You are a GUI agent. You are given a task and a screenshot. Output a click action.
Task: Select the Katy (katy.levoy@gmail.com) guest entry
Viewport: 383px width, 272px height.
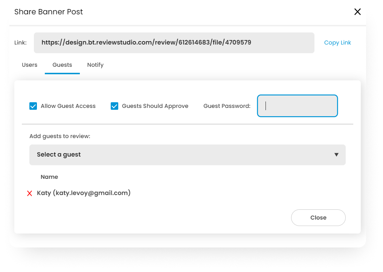click(84, 193)
